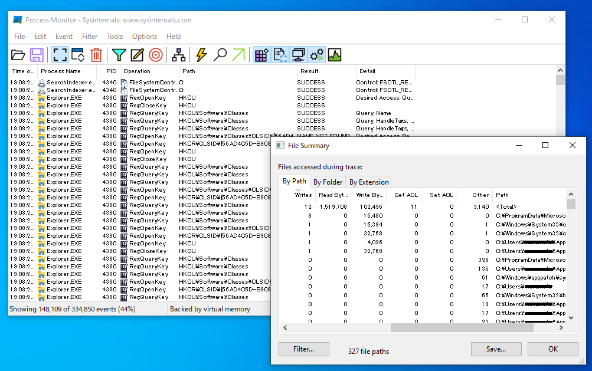Toggle the Capture events toolbar icon

click(60, 55)
